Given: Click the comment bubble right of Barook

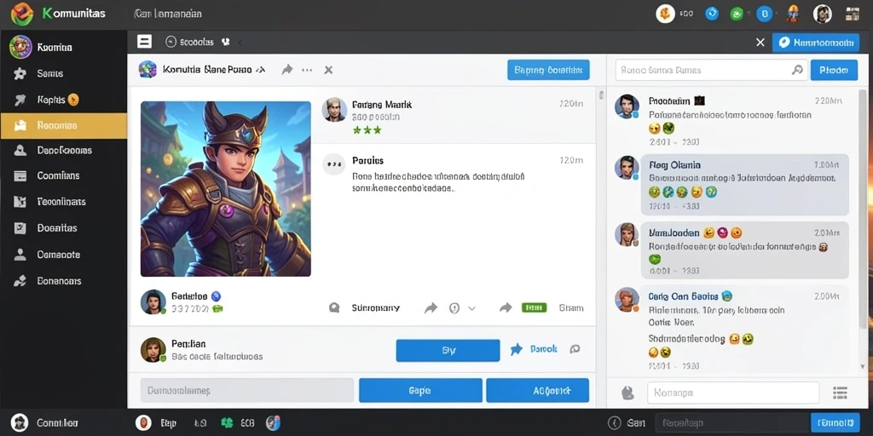Looking at the screenshot, I should 575,349.
